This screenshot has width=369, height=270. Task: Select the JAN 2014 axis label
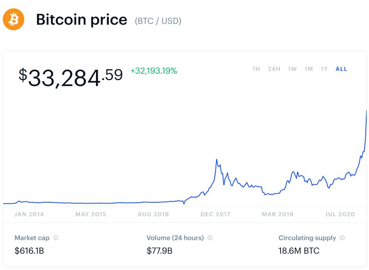(29, 214)
